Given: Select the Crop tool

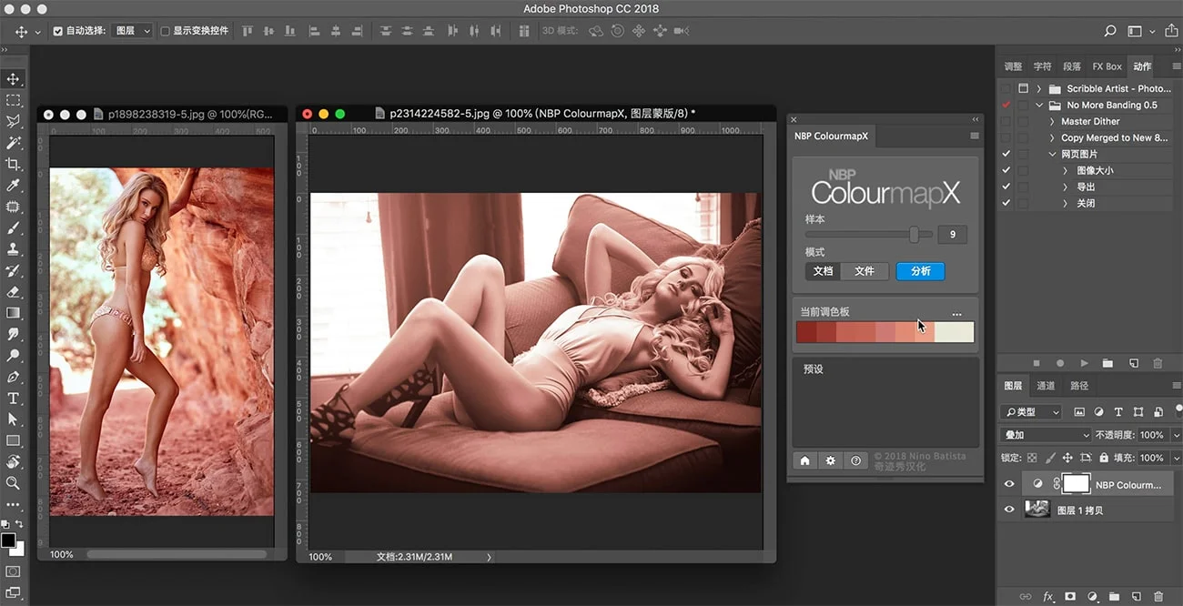Looking at the screenshot, I should point(13,164).
